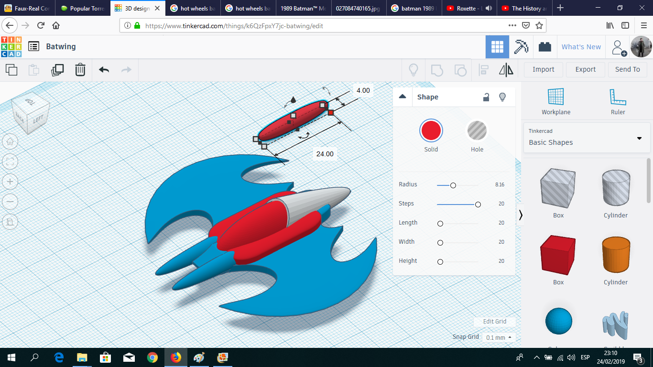Pick the orange Cylinder shape

pyautogui.click(x=616, y=256)
